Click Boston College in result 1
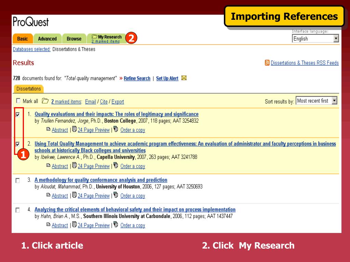This screenshot has width=350, height=262. tap(120, 121)
